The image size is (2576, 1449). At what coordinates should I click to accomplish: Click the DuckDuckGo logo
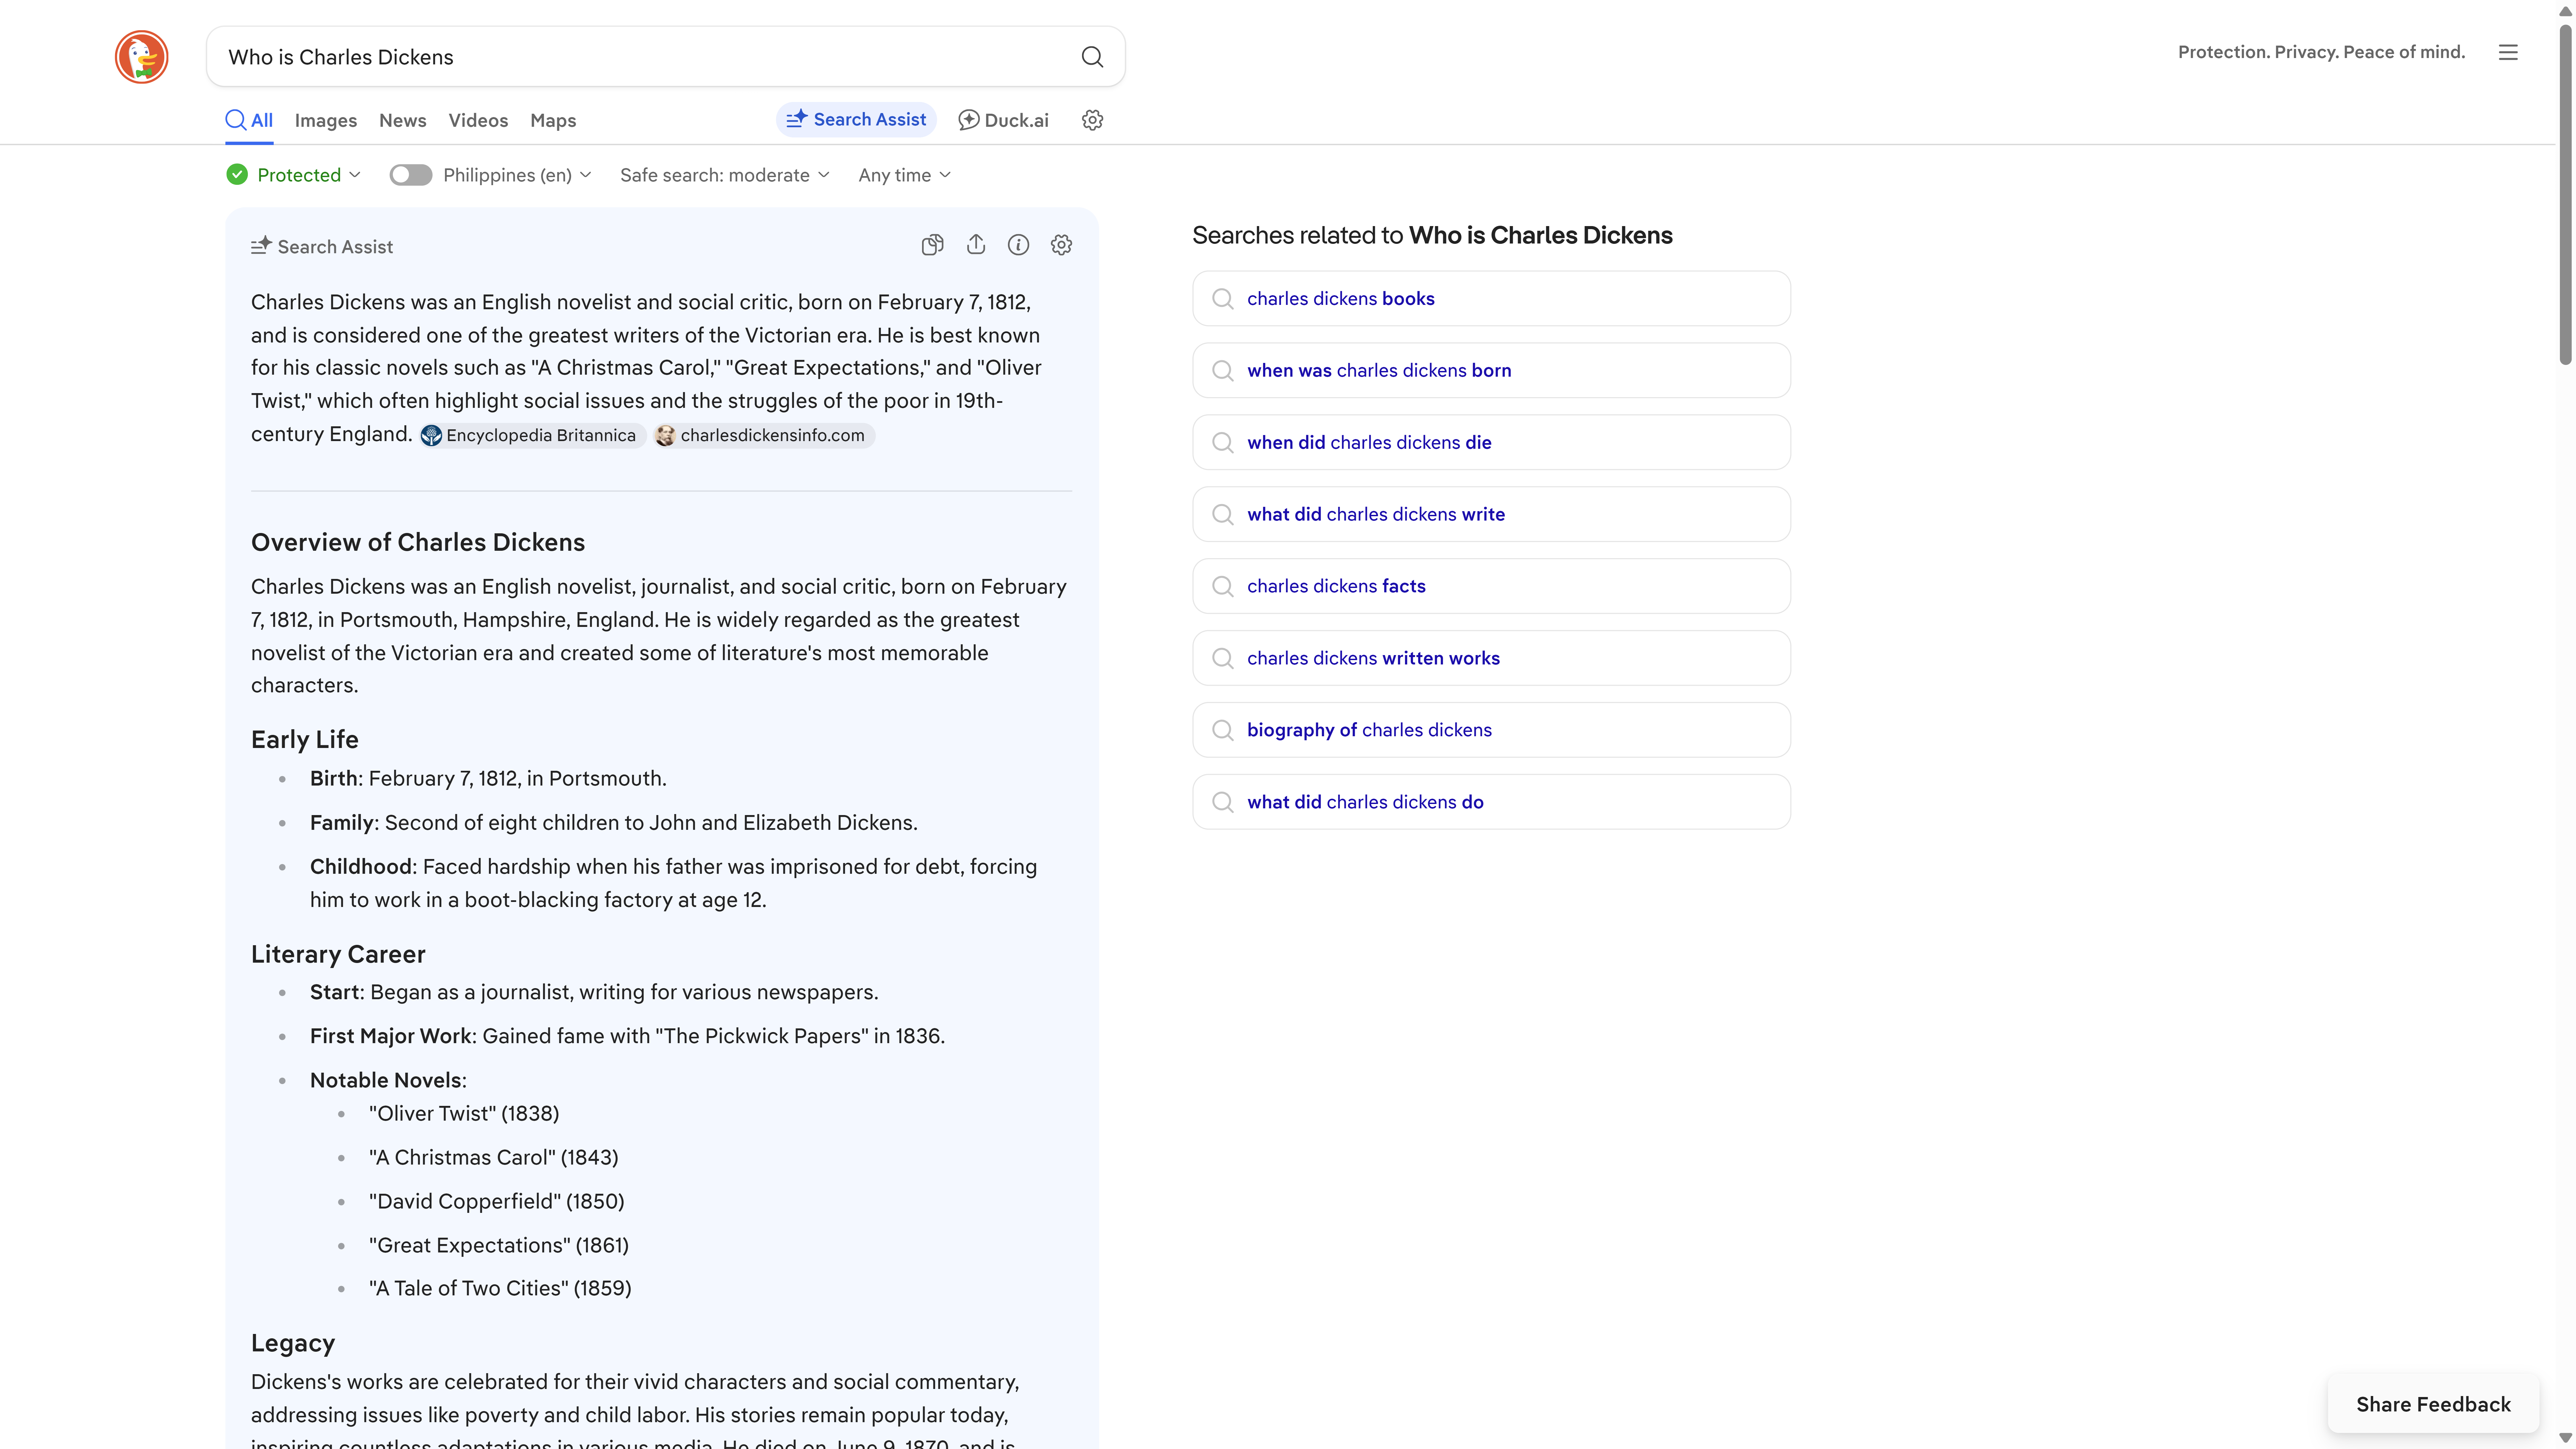(141, 57)
